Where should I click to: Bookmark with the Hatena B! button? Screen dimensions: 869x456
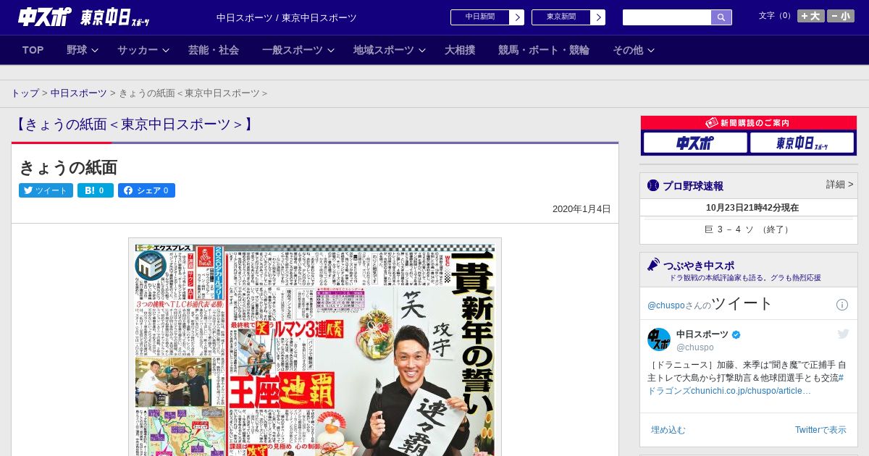96,190
